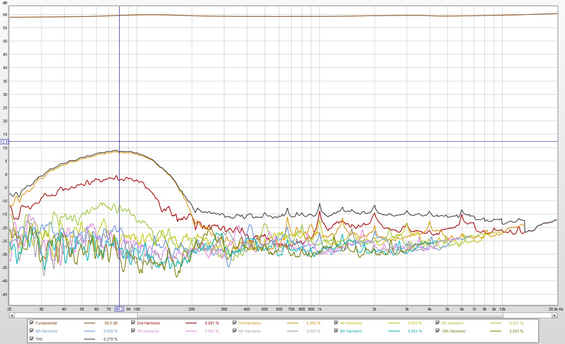Image resolution: width=565 pixels, height=344 pixels.
Task: Click the 3rd Harmonic orange line swatch
Action: tap(293, 323)
